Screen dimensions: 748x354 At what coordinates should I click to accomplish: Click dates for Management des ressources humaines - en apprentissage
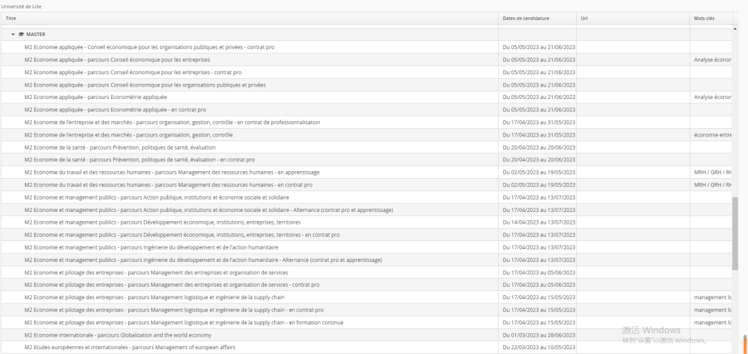(x=539, y=172)
